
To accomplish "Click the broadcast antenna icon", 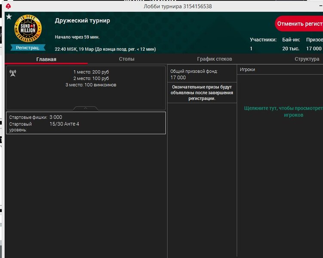I will pos(12,73).
